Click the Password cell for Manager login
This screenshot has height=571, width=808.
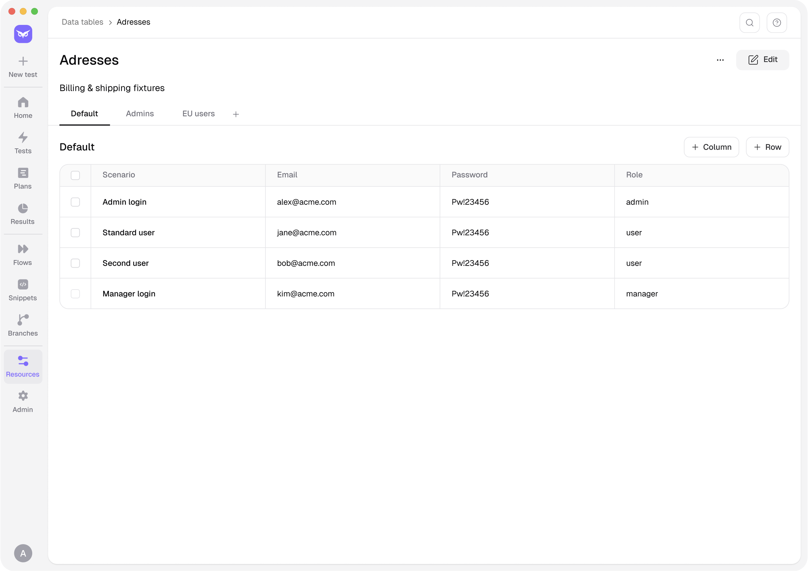click(x=527, y=293)
